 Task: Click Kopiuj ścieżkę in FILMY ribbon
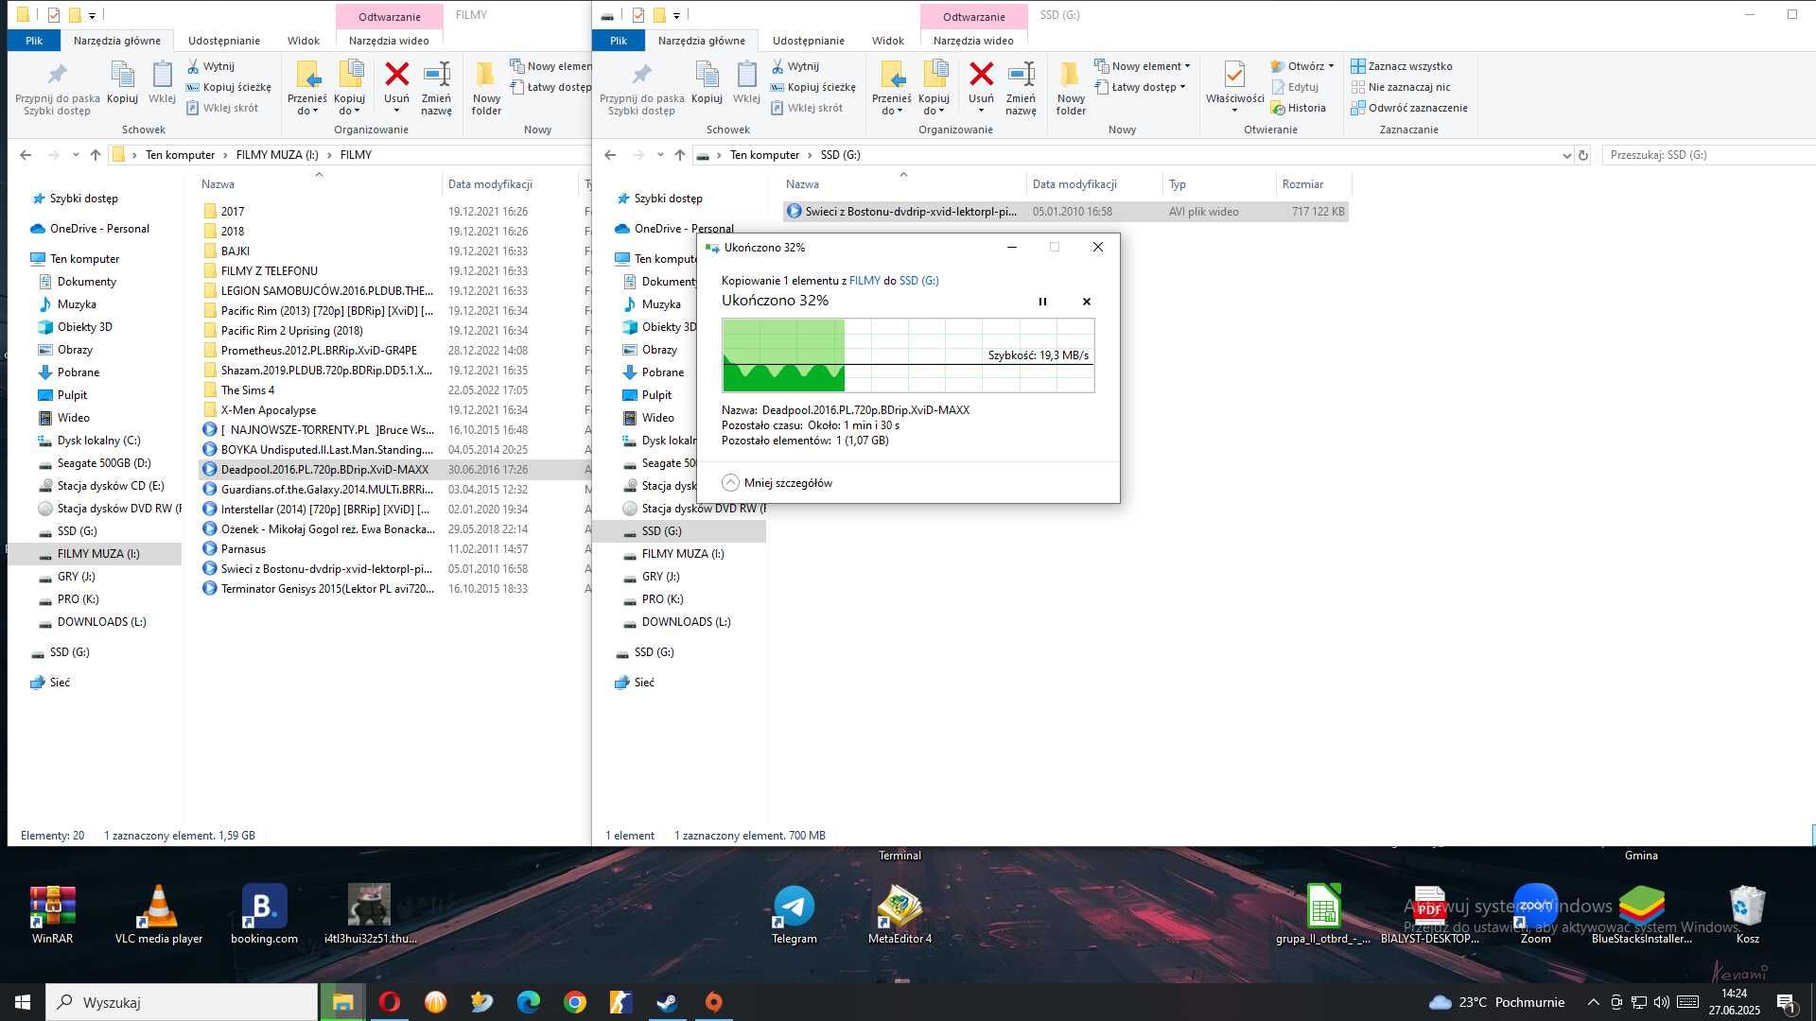click(x=229, y=87)
